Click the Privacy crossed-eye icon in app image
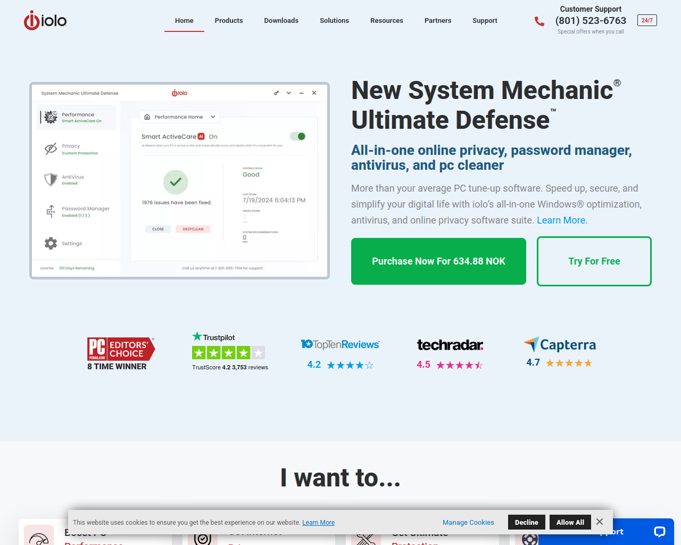This screenshot has width=681, height=545. tap(51, 149)
